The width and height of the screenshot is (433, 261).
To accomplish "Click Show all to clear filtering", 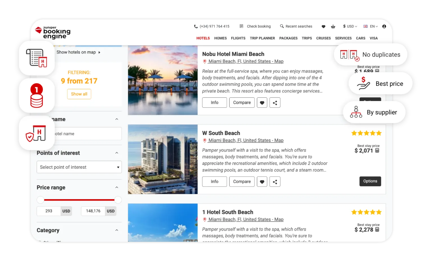I will [79, 94].
